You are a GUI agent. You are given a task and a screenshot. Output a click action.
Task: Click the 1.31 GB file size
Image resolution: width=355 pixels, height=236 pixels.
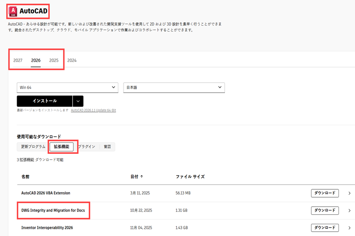(181, 211)
